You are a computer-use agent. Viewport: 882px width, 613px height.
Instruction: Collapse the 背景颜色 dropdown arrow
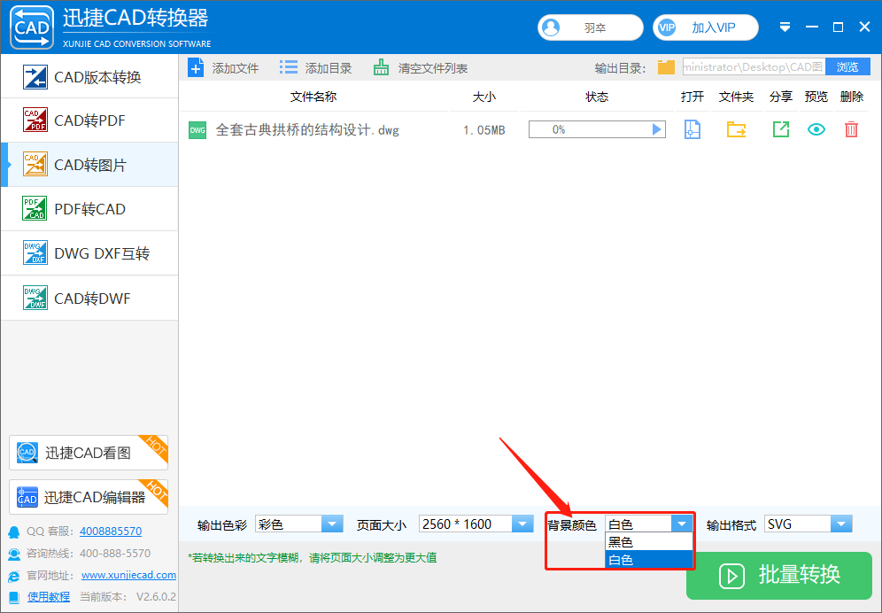coord(682,524)
